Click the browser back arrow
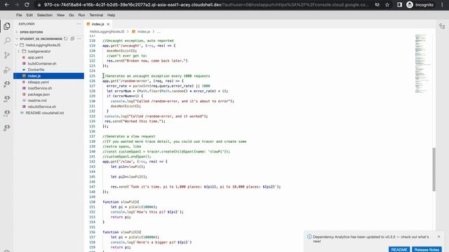 pos(7,5)
